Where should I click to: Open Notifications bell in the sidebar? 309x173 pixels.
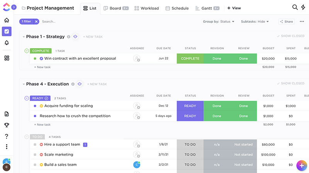pyautogui.click(x=7, y=43)
